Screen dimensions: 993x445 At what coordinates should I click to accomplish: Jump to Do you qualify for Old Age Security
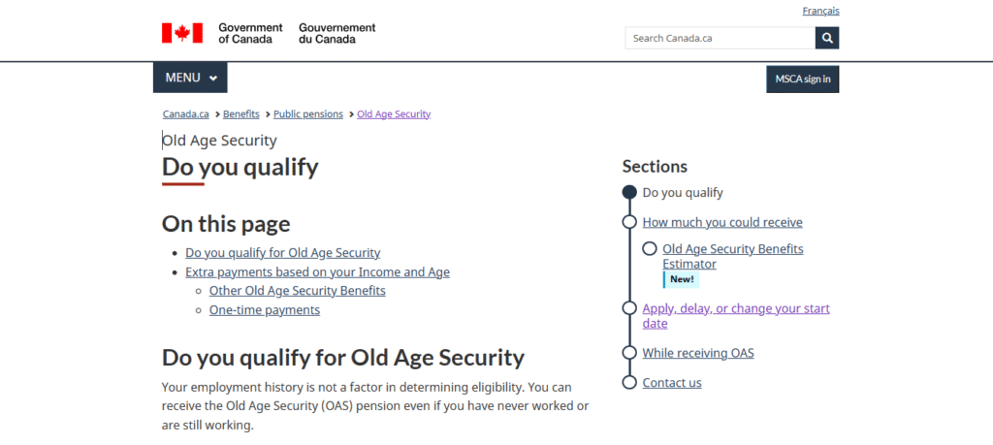[282, 253]
